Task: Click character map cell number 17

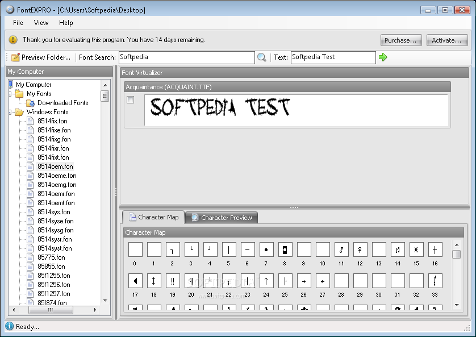Action: [135, 281]
